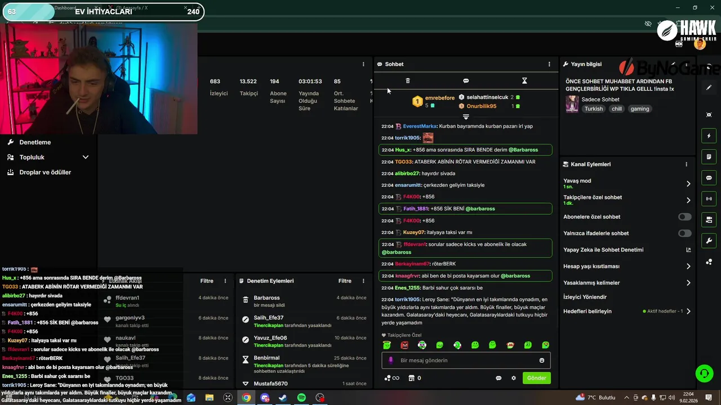Open the emote picker in message box

[542, 361]
